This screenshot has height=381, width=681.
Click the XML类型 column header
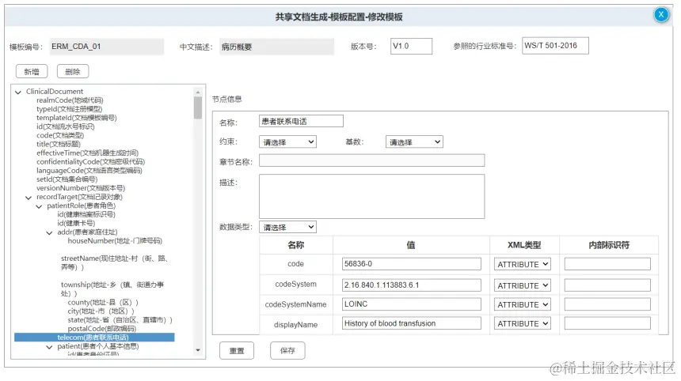tap(524, 245)
